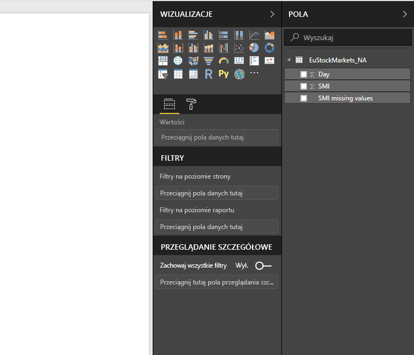Pick the 100% stacked column chart
The height and width of the screenshot is (355, 414).
239,35
